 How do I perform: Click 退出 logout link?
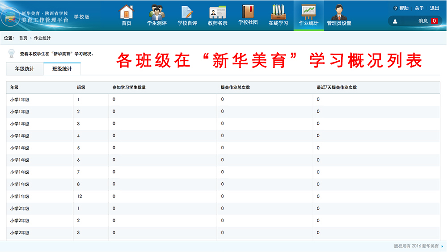434,8
